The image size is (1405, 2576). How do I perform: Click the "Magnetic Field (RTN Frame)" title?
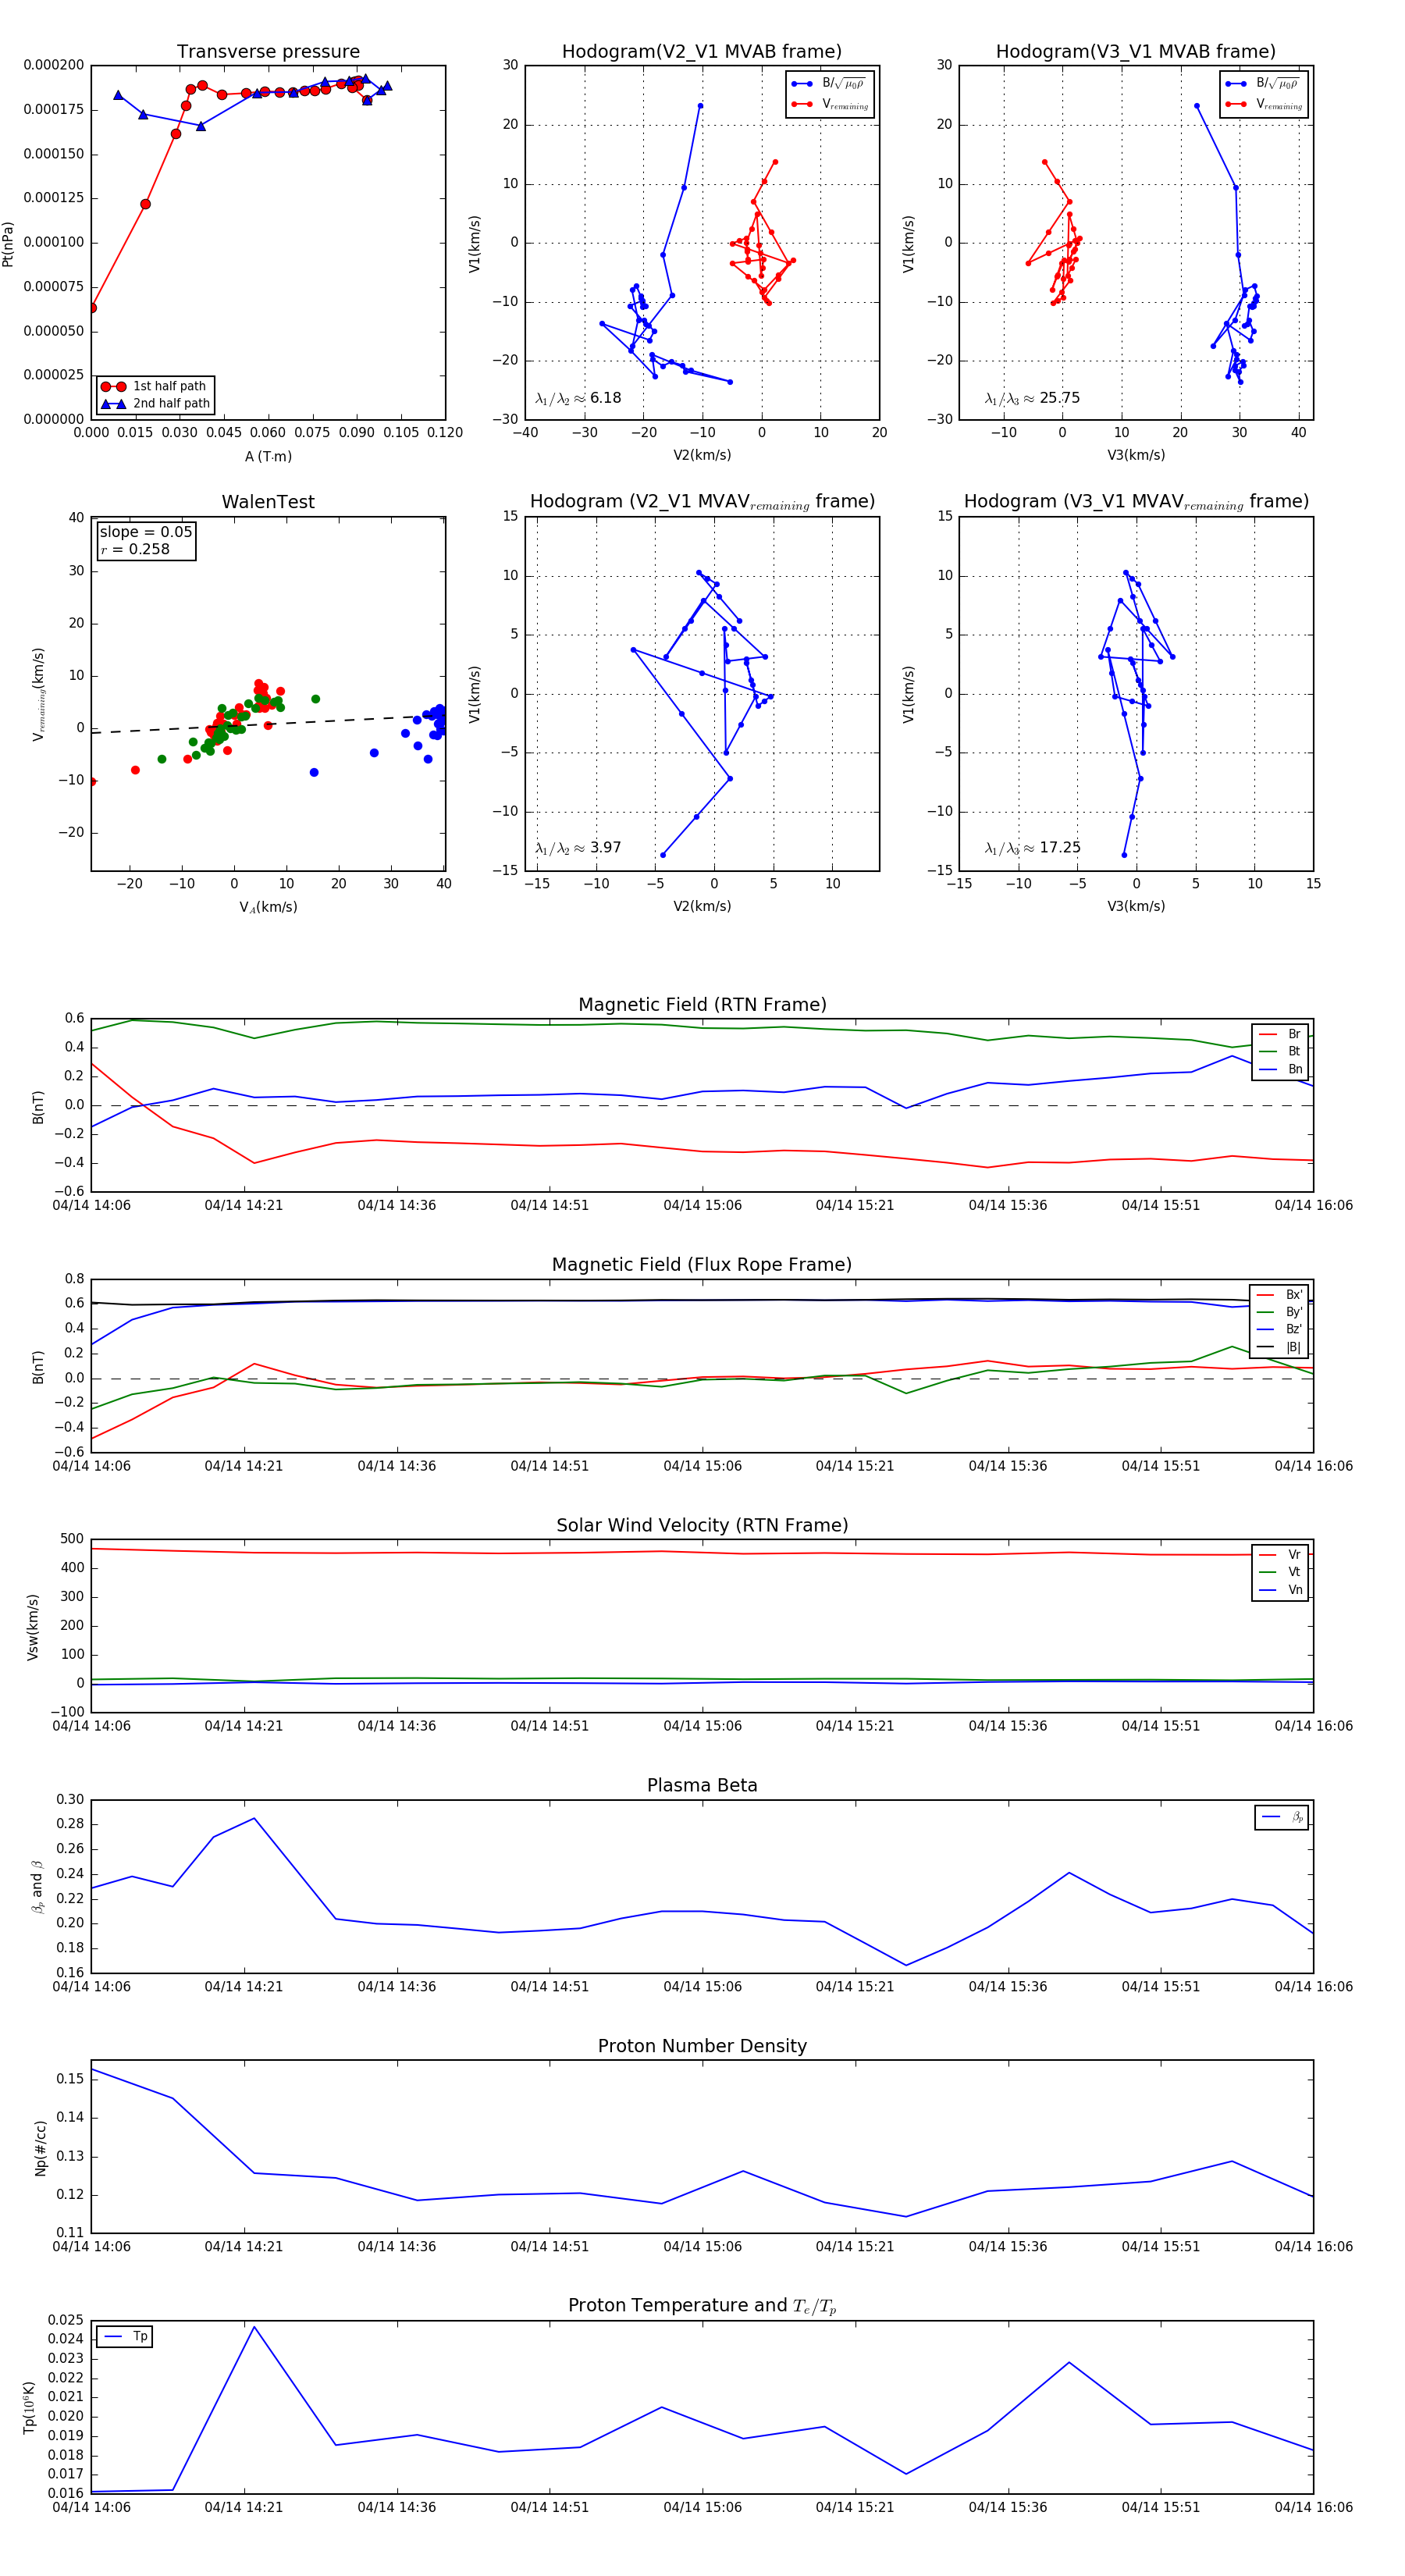[702, 1005]
